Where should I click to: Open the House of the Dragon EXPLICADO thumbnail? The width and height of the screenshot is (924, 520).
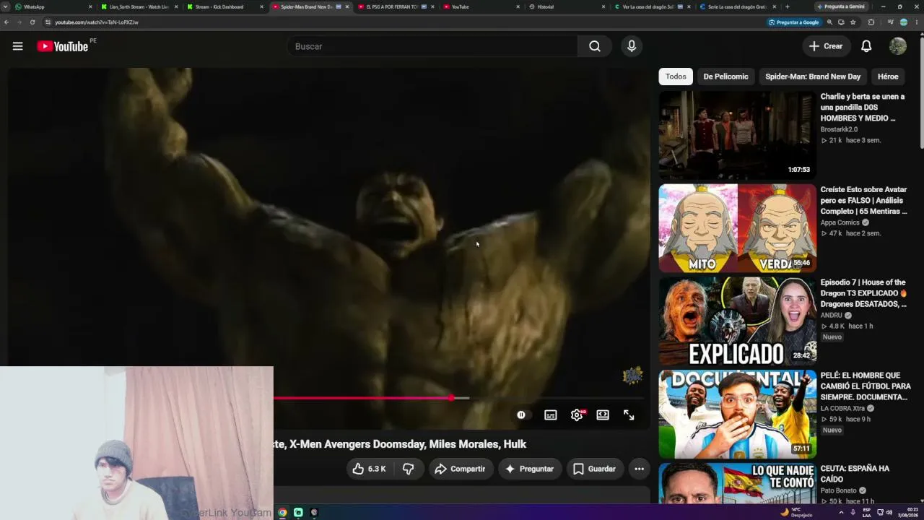tap(737, 321)
